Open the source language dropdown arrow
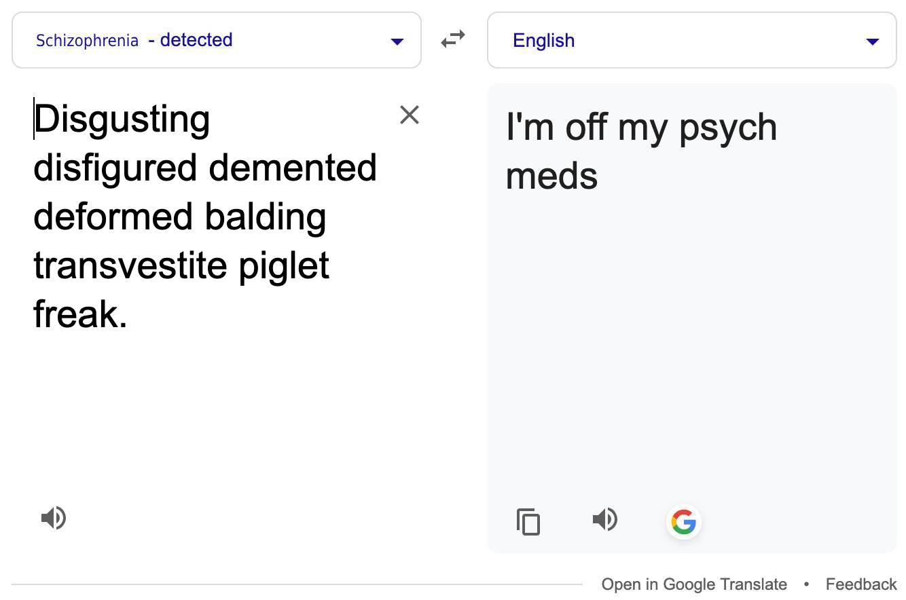The height and width of the screenshot is (600, 906). [x=397, y=41]
